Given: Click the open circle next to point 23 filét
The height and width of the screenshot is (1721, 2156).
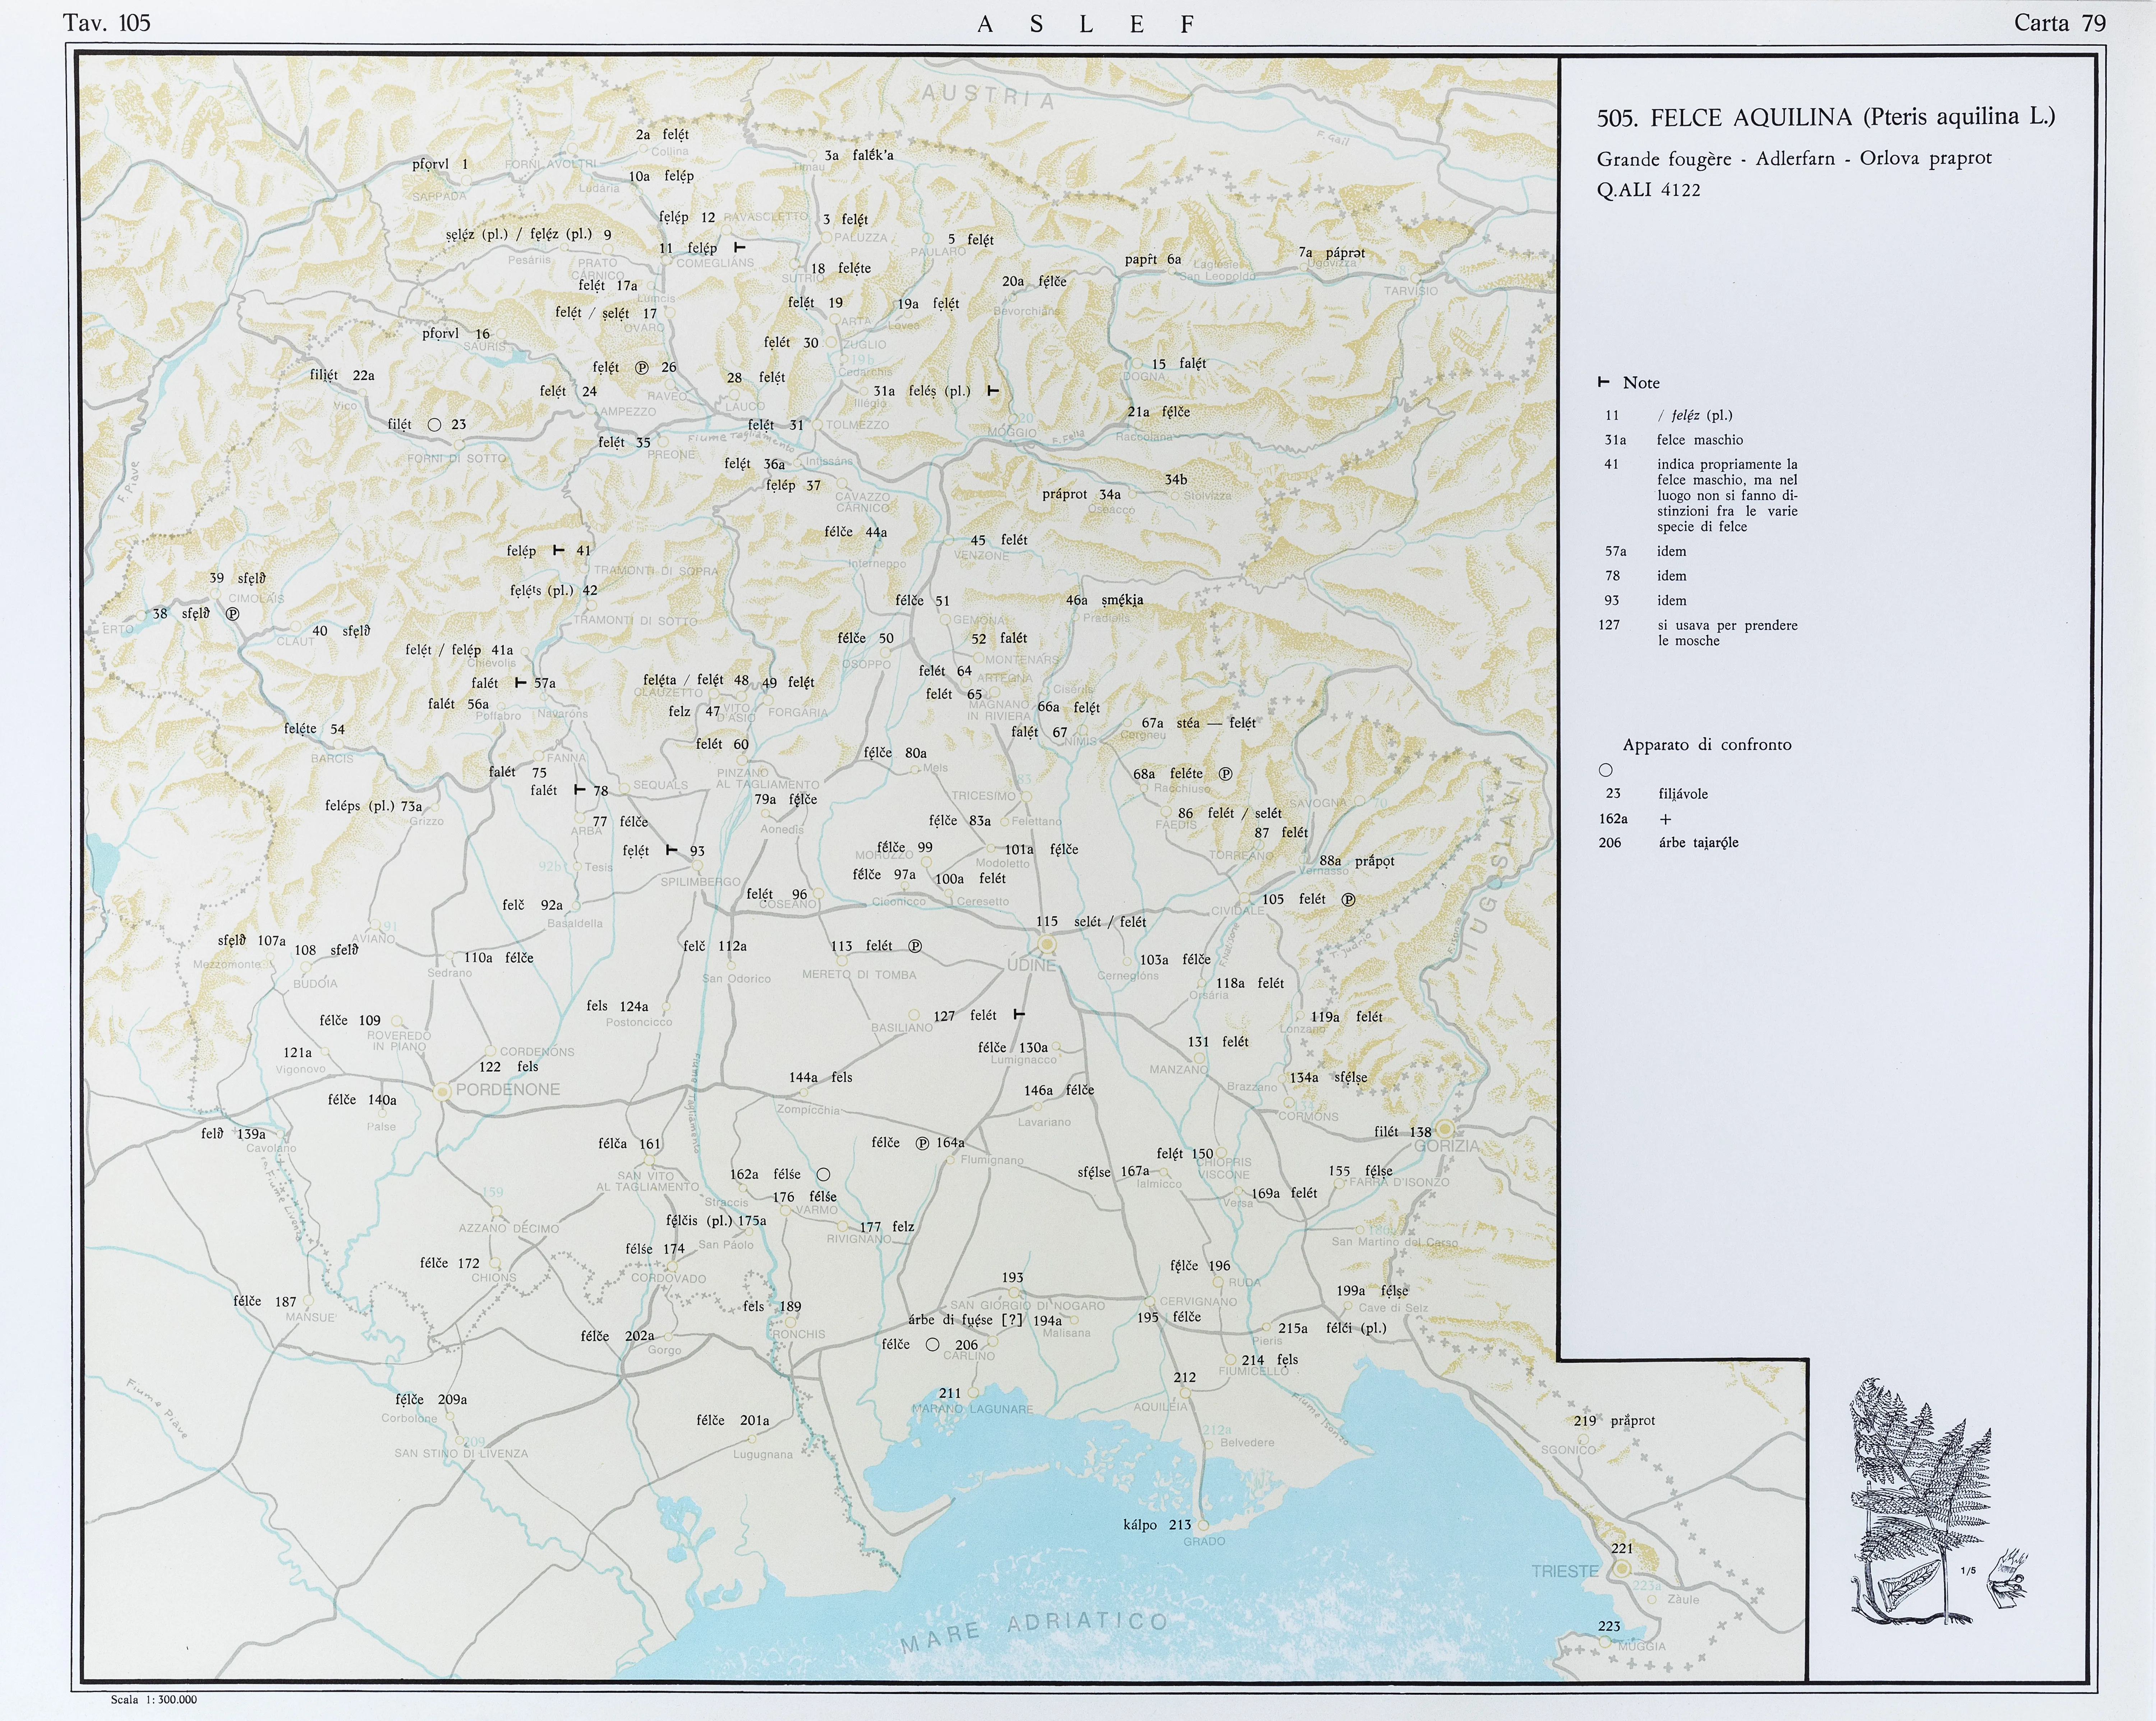Looking at the screenshot, I should 434,425.
